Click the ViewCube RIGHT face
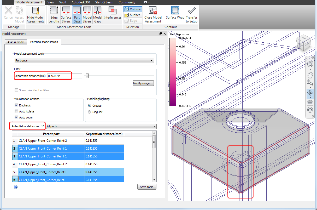 pyautogui.click(x=307, y=44)
